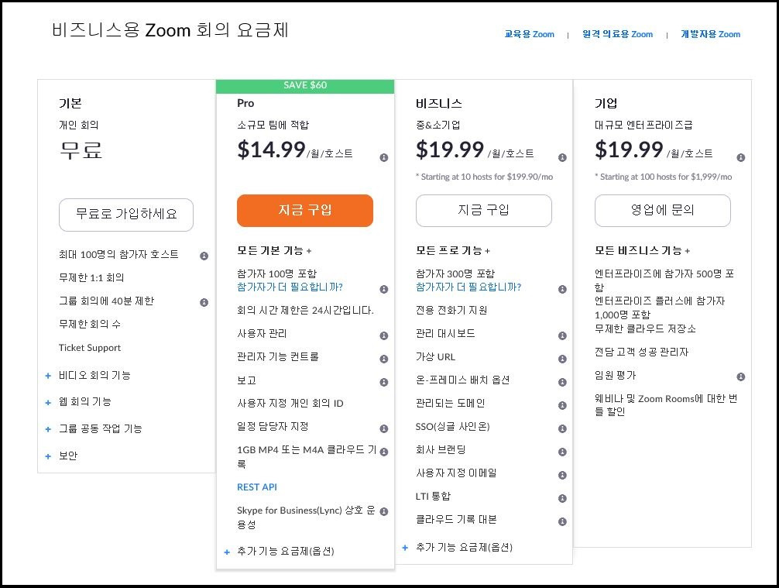
Task: Expand 추가 기능 요금제(옵션) under Pro
Action: (287, 552)
